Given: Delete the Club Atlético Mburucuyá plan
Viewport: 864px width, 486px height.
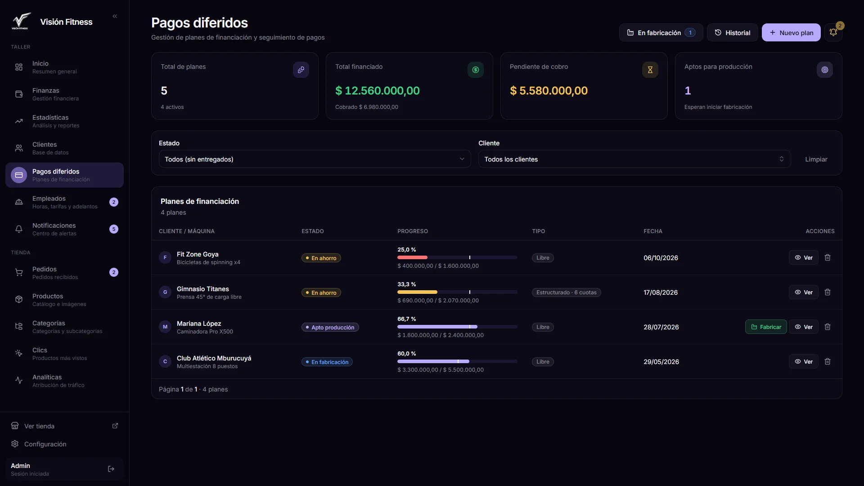Looking at the screenshot, I should [828, 361].
